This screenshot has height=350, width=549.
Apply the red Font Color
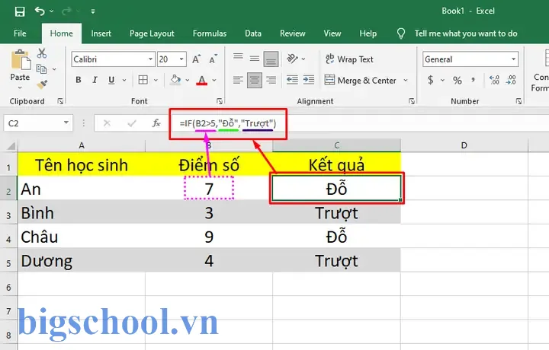point(201,81)
